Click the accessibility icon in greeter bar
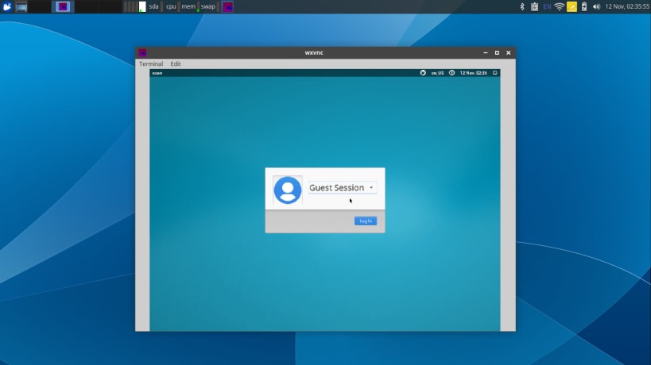Viewport: 651px width, 365px height. (x=451, y=73)
